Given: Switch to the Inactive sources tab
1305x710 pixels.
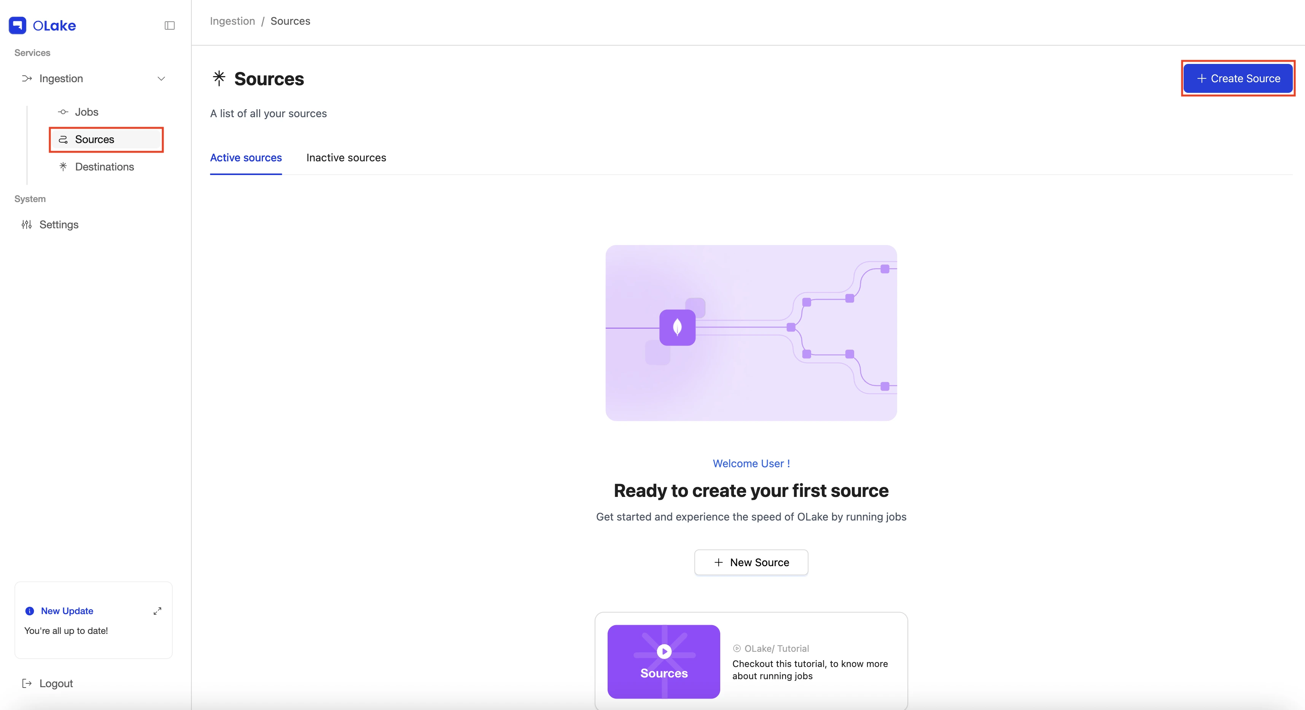Looking at the screenshot, I should coord(346,158).
